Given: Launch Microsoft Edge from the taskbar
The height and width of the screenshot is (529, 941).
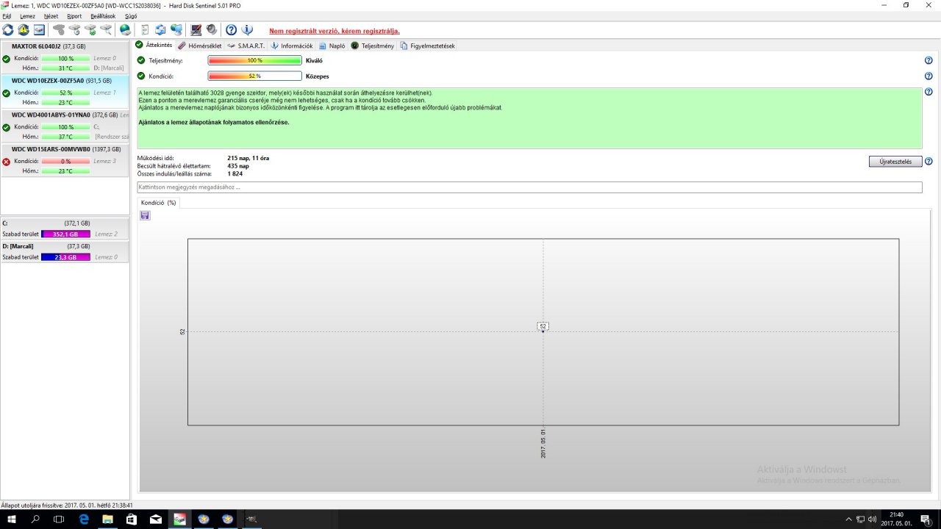Looking at the screenshot, I should 84,519.
